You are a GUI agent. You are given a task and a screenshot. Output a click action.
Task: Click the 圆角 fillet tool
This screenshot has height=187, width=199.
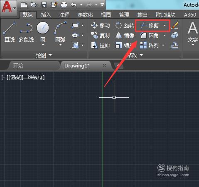[x=149, y=36]
